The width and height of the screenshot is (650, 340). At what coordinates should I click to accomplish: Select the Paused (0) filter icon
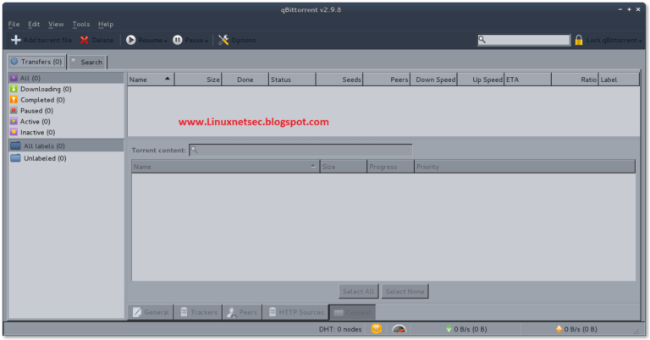click(14, 111)
